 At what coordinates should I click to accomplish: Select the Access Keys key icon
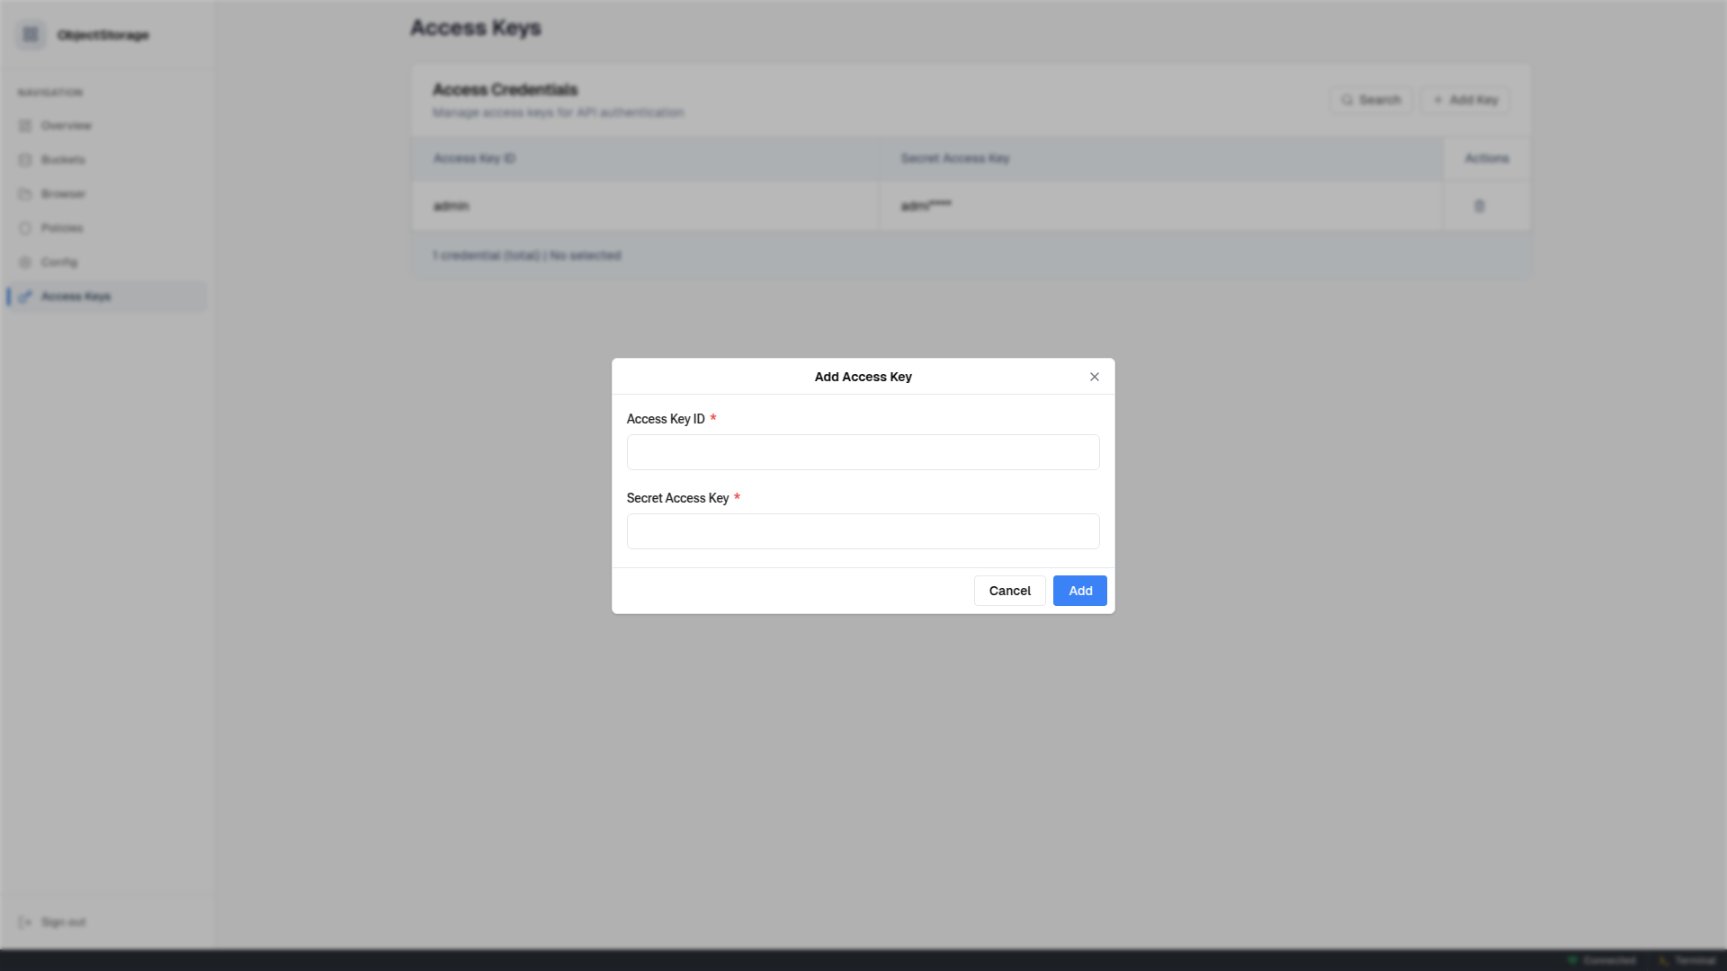pos(27,296)
